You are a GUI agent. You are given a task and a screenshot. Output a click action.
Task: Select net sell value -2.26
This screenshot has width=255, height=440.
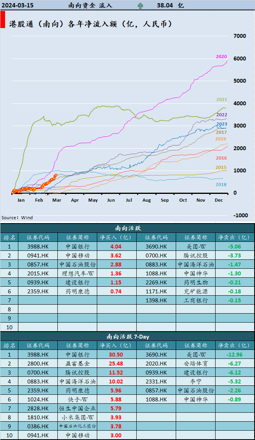[234, 390]
